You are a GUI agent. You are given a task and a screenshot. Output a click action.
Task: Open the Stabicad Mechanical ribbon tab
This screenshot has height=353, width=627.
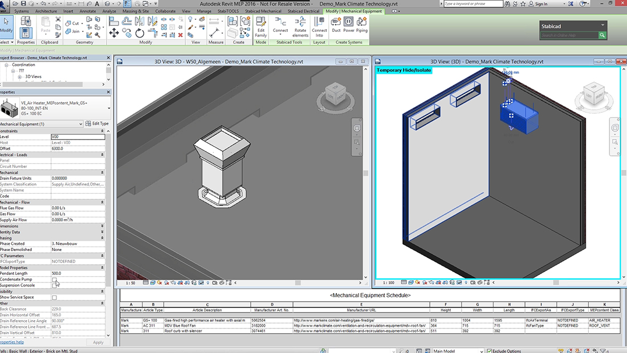pos(263,11)
